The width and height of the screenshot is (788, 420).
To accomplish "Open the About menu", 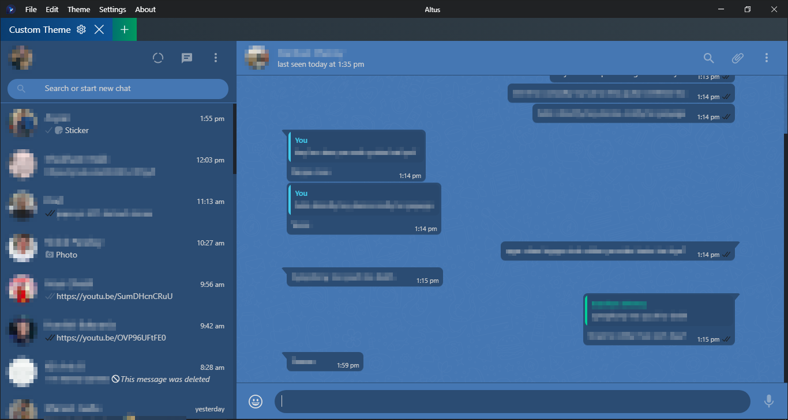I will coord(145,9).
